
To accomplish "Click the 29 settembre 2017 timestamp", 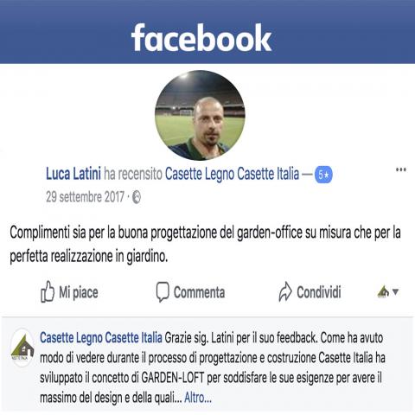I will click(85, 197).
